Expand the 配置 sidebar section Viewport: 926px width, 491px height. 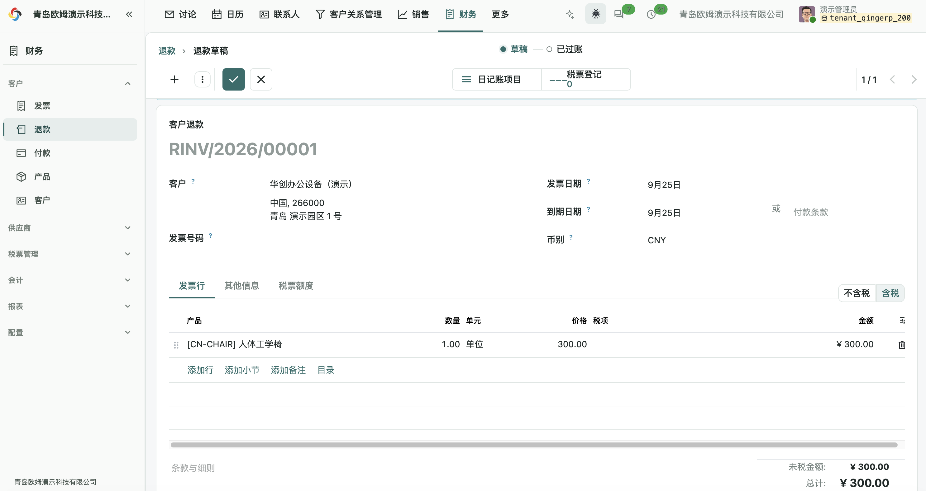(x=70, y=333)
